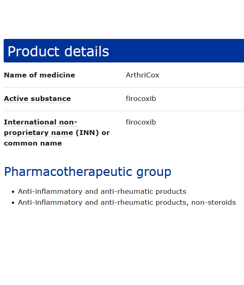Click the word 'Pharmacotherapeutic' in the heading

coord(68,172)
